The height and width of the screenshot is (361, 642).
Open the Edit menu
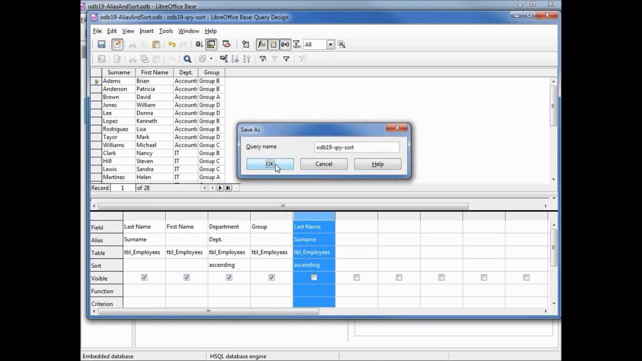pos(112,31)
